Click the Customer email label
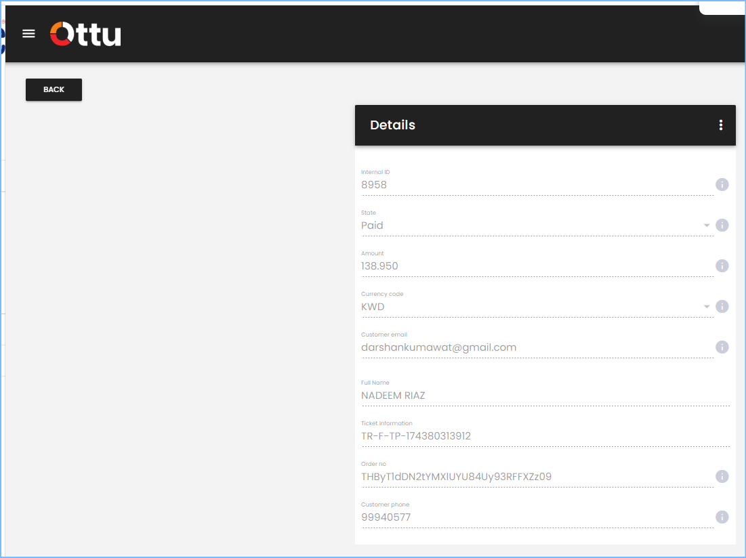 384,335
